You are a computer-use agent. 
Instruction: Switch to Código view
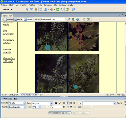pyautogui.click(x=9, y=20)
